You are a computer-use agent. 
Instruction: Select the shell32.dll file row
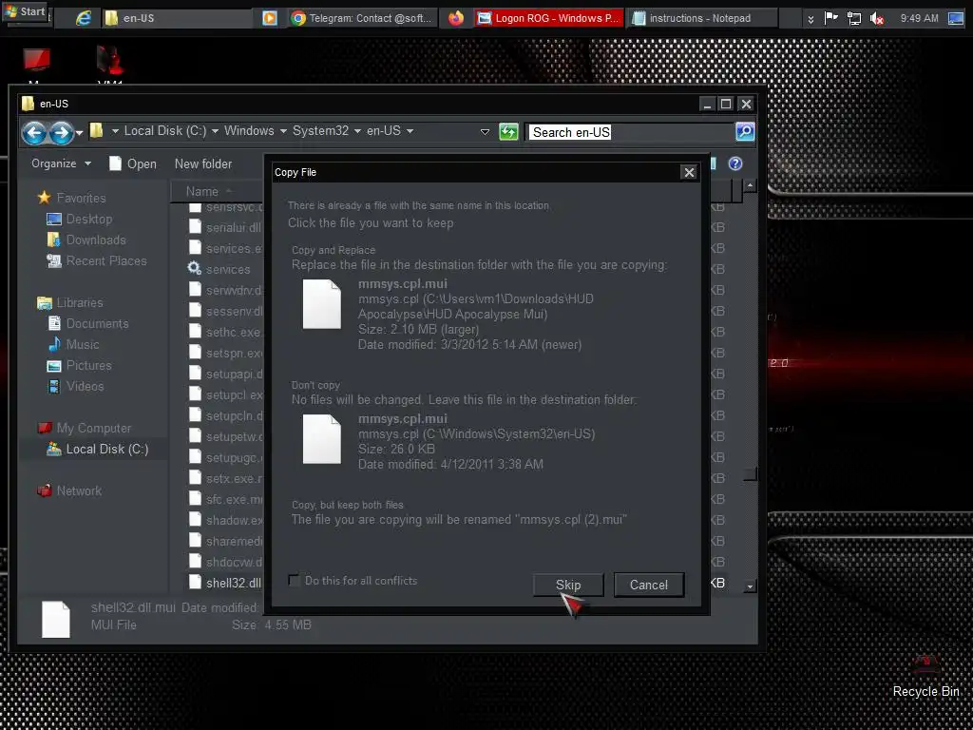point(226,583)
